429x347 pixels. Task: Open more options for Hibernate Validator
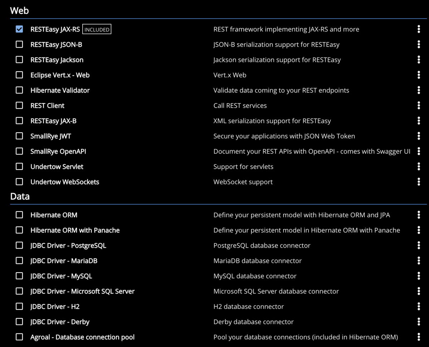pyautogui.click(x=419, y=90)
